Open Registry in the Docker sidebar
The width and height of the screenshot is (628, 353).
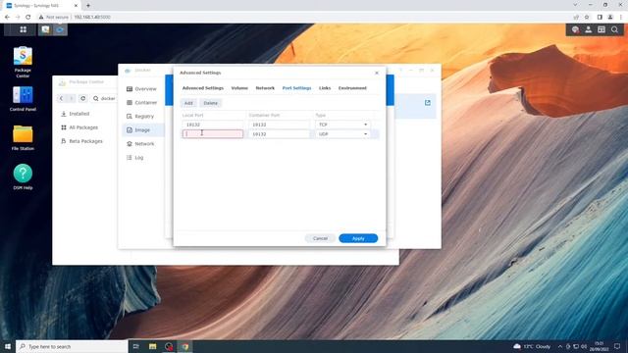[141, 116]
